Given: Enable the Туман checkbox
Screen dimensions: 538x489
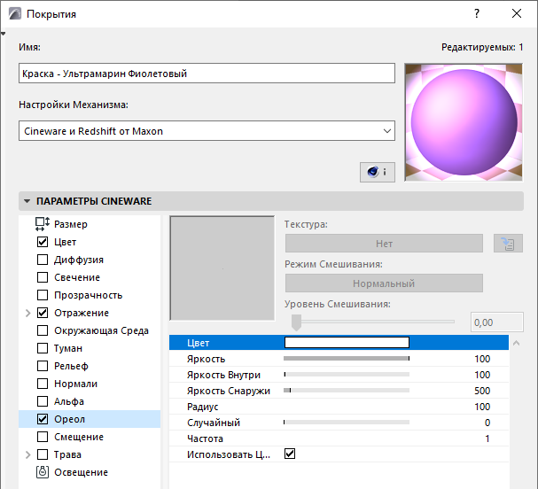Looking at the screenshot, I should 43,348.
